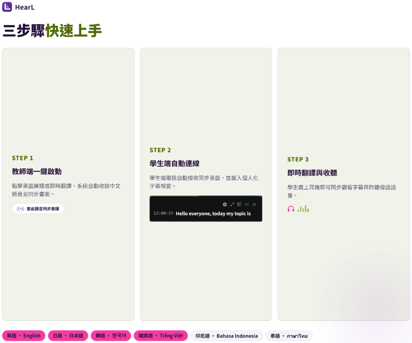Screen dimensions: 412x343
Task: Select the 越南語 Tiếng Việt language chip
Action: (x=161, y=336)
